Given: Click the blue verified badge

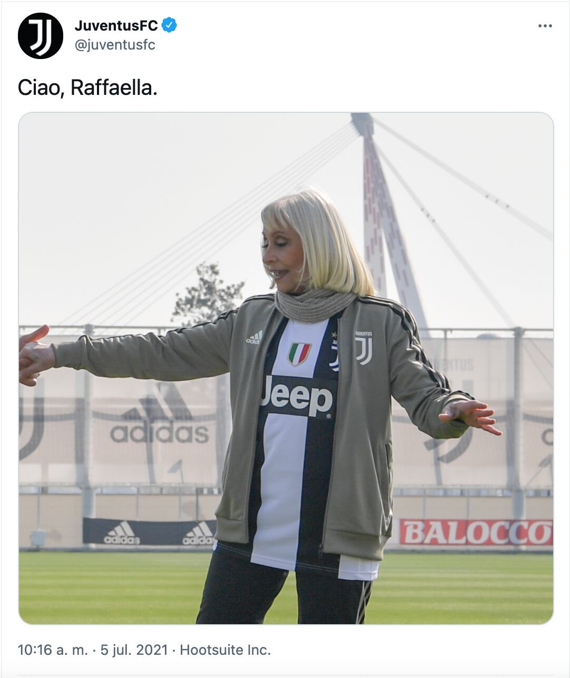Looking at the screenshot, I should 169,25.
